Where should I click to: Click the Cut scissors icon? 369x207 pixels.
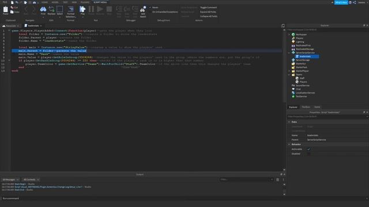pos(12,7)
